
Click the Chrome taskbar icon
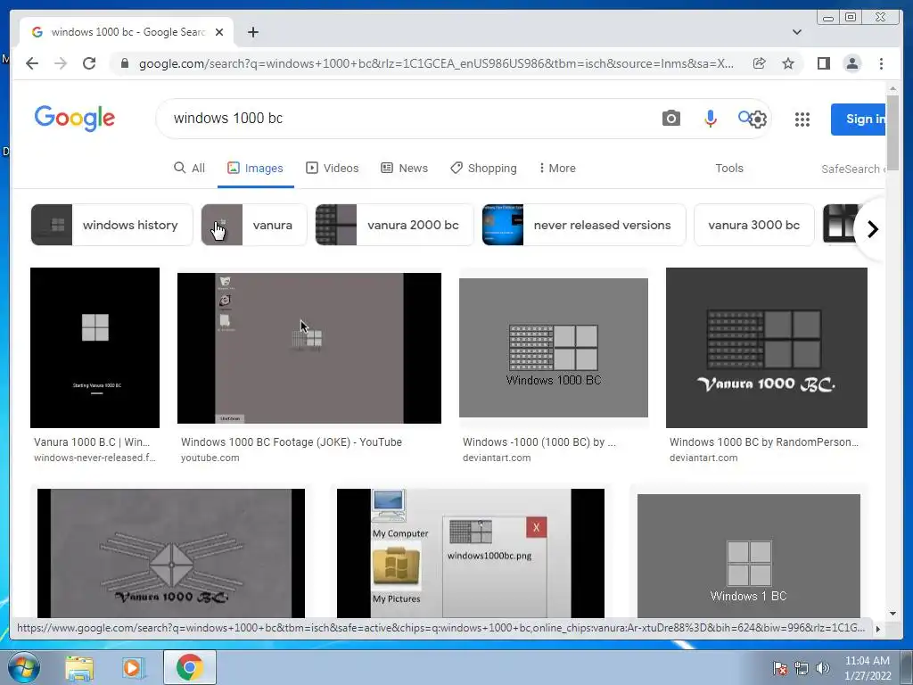189,667
